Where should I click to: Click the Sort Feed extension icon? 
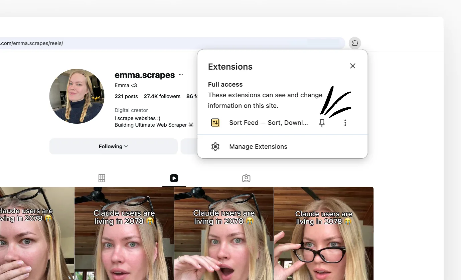point(215,123)
